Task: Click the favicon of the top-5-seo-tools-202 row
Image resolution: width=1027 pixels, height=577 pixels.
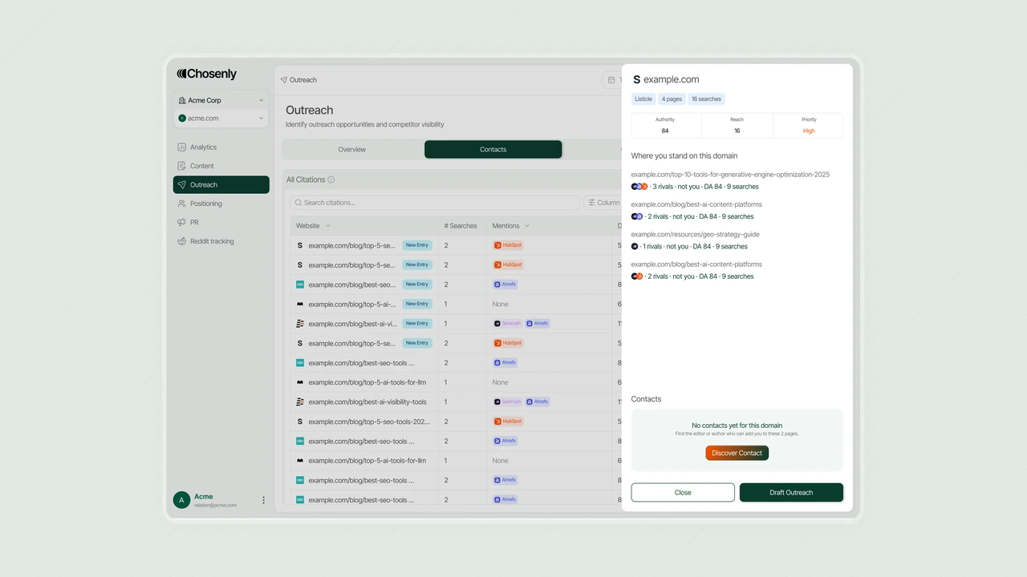Action: click(x=300, y=422)
